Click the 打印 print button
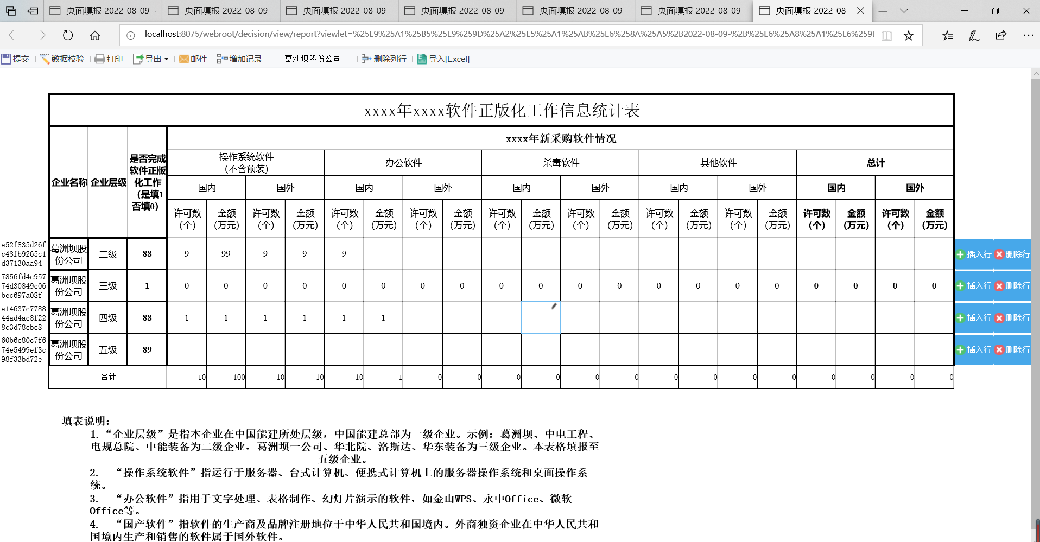 pos(109,59)
